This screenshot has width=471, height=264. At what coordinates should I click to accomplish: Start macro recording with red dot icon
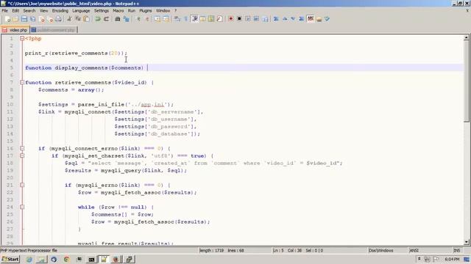click(230, 19)
